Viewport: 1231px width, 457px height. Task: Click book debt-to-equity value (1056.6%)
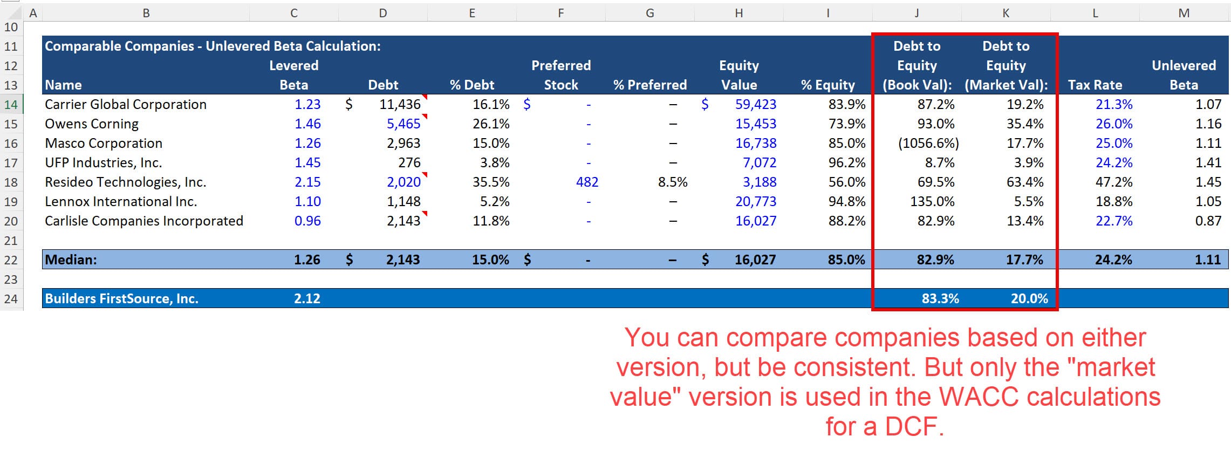coord(928,143)
